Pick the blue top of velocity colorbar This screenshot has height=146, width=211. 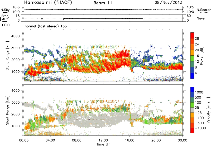[192, 90]
